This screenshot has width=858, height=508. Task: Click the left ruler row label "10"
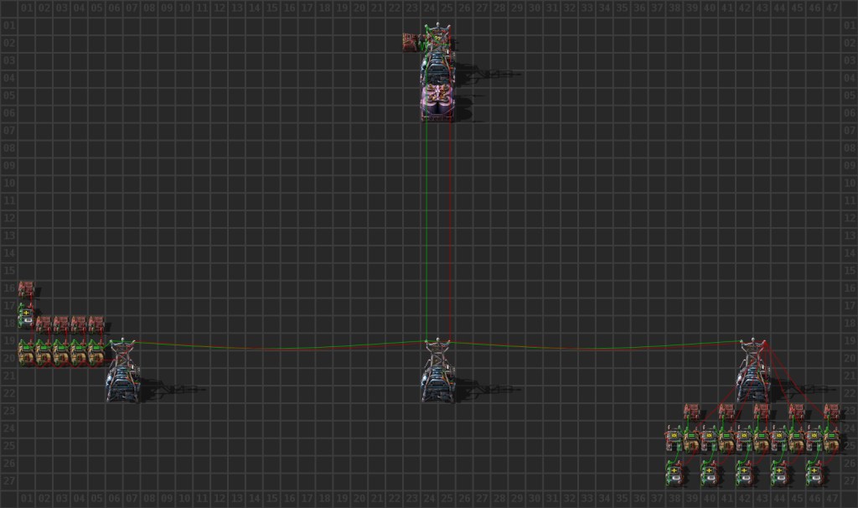click(x=8, y=183)
